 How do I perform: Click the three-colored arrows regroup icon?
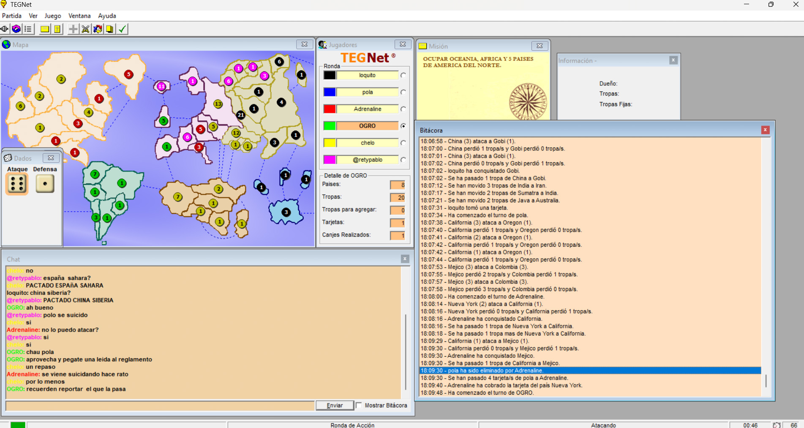pos(98,29)
